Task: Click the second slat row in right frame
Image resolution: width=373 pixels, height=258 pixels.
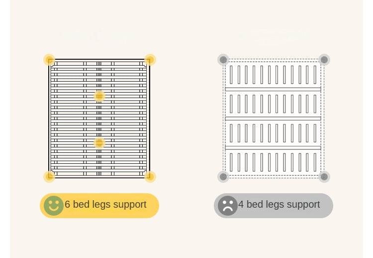Action: 274,104
